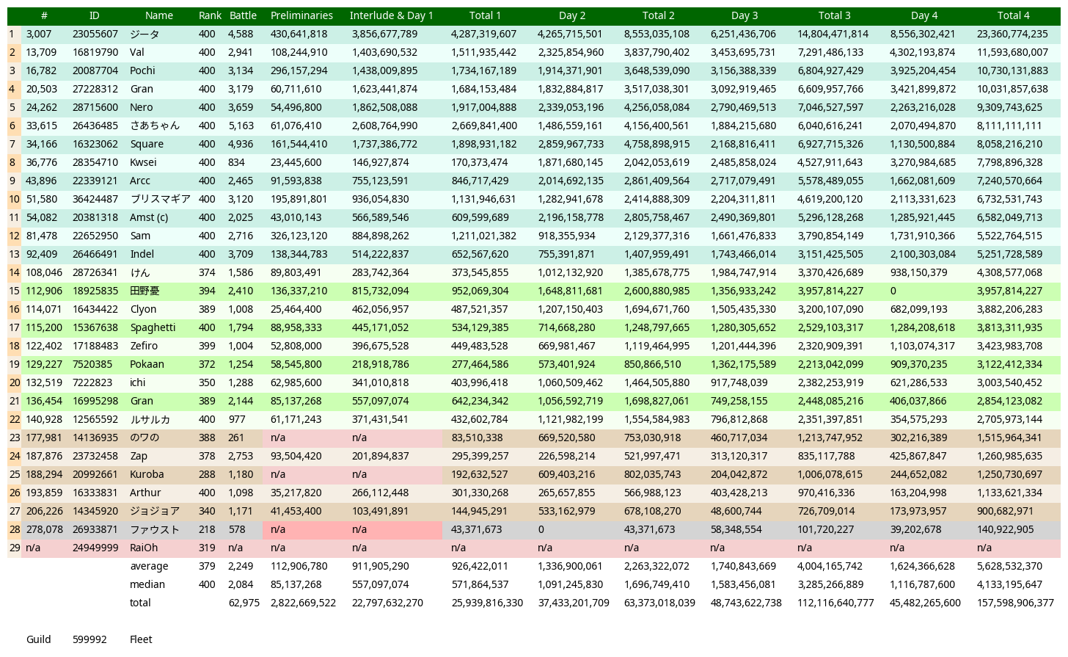Screen dimensions: 1068x657
Task: Select the name cell "Zefiro"
Action: point(145,346)
